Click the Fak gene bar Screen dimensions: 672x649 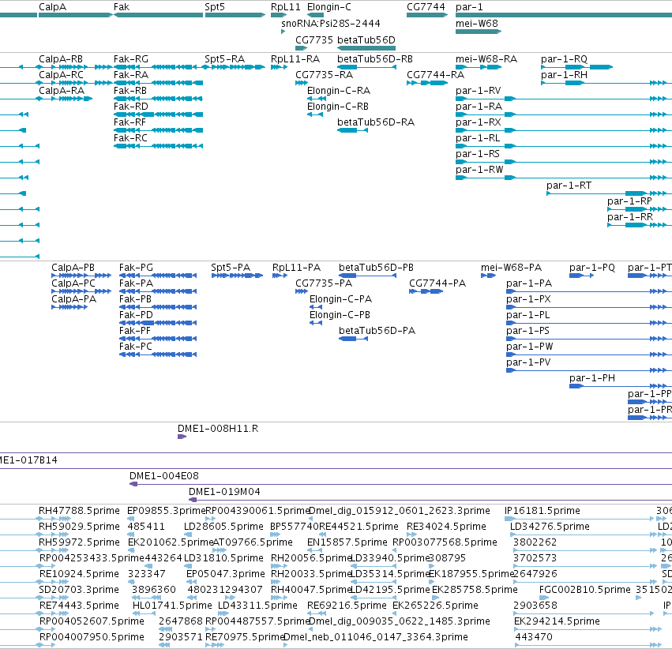click(158, 15)
